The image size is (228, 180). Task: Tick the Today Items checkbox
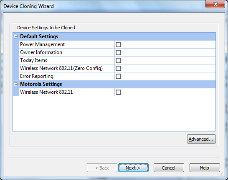tap(118, 60)
